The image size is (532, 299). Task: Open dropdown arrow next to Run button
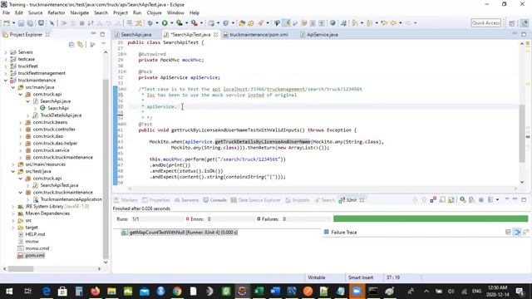coord(171,23)
